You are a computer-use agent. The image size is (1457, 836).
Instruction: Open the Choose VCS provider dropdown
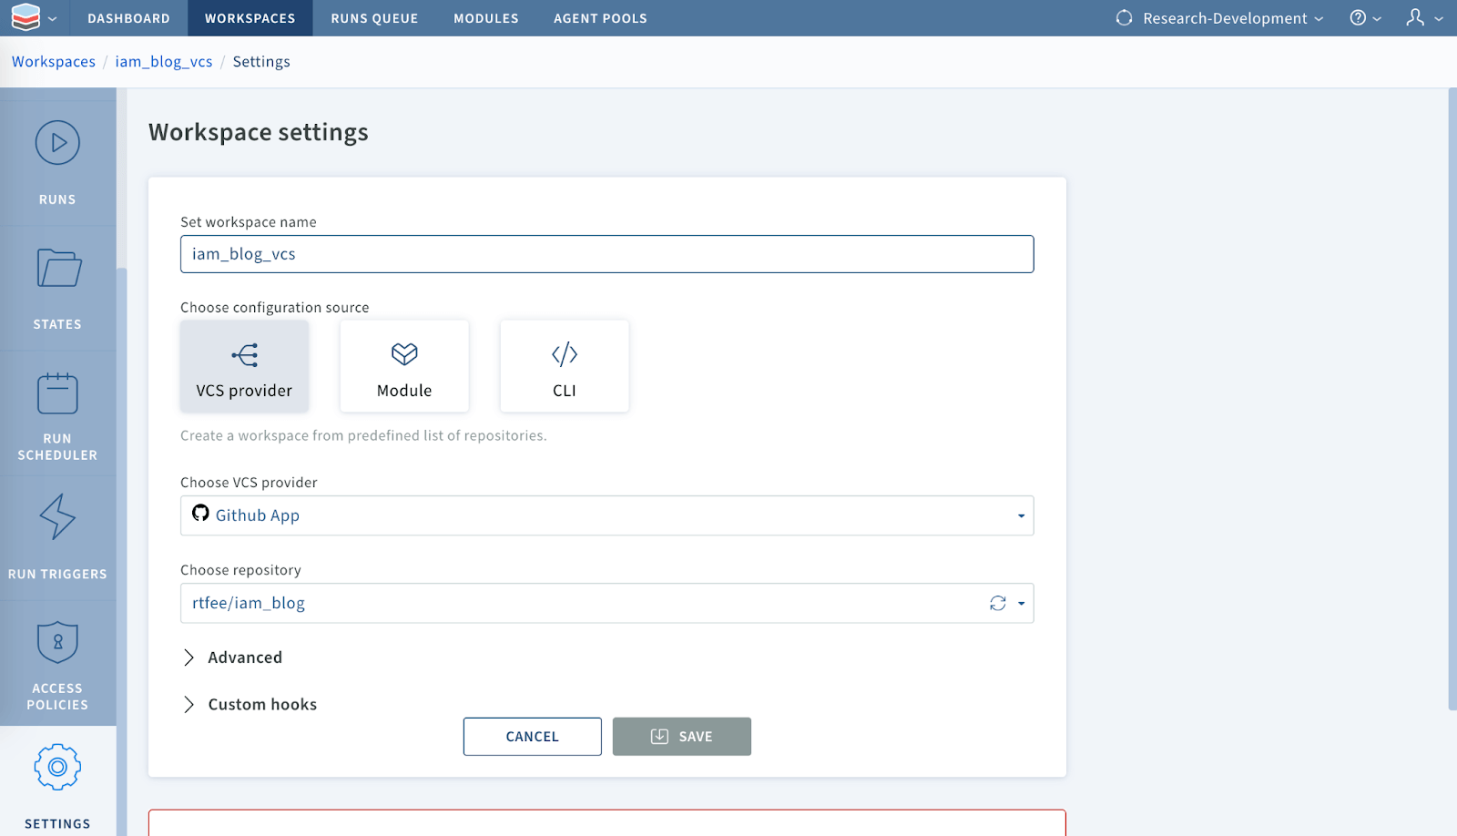tap(606, 515)
